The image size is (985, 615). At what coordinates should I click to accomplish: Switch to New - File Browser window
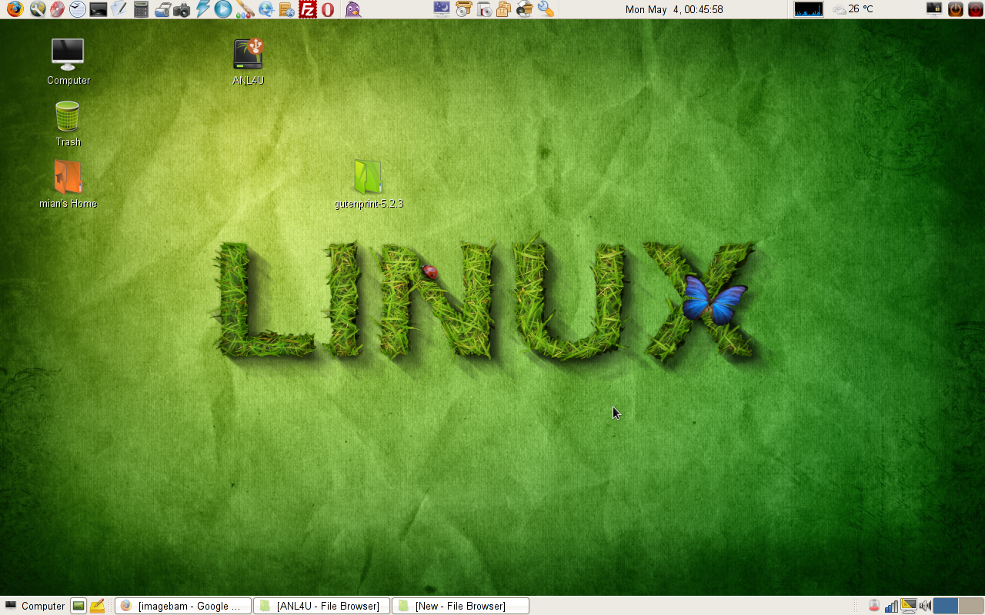[460, 606]
